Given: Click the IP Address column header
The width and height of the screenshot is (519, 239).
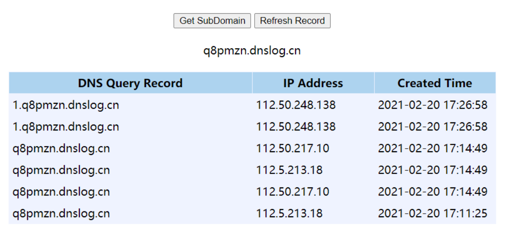Looking at the screenshot, I should (313, 83).
